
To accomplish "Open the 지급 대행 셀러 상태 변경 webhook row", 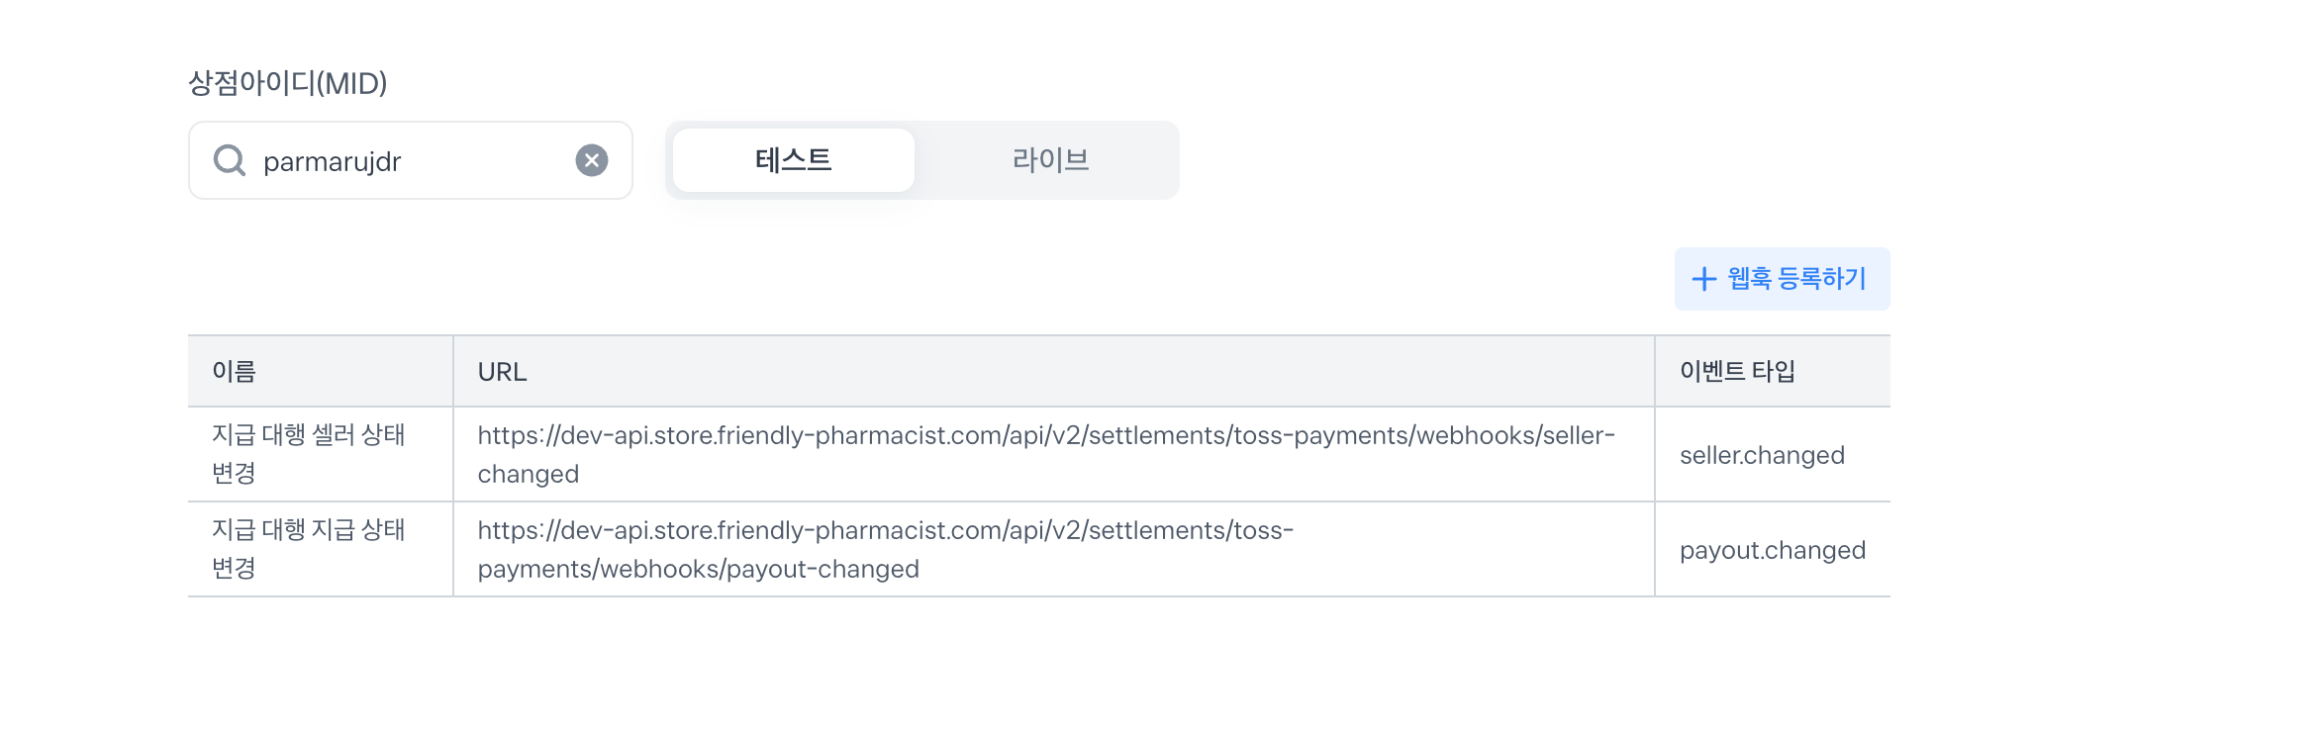I will [1039, 454].
